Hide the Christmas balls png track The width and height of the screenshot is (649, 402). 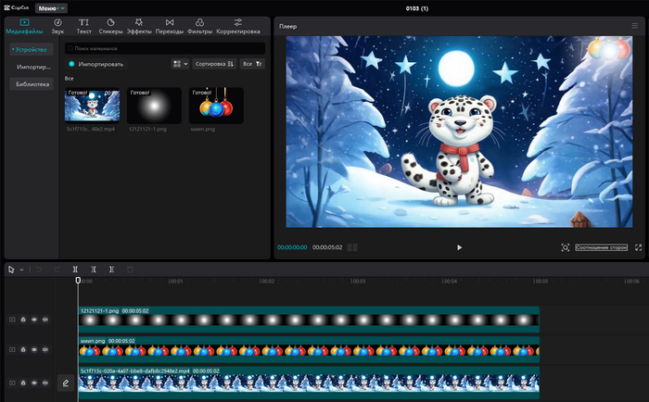(x=34, y=349)
